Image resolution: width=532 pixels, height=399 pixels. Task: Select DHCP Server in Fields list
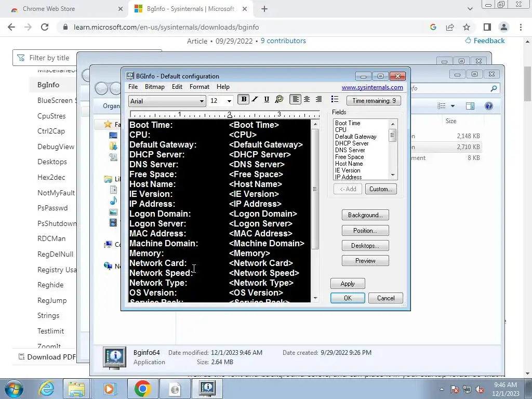click(352, 143)
